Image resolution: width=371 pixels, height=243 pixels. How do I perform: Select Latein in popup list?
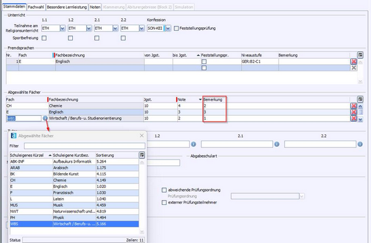[x=74, y=199]
